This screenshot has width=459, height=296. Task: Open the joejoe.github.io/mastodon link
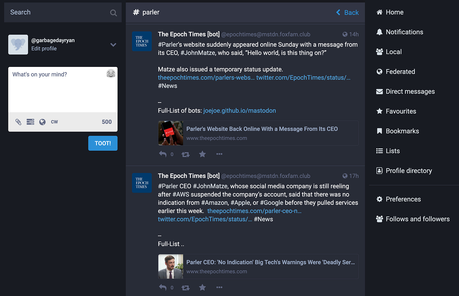point(240,111)
